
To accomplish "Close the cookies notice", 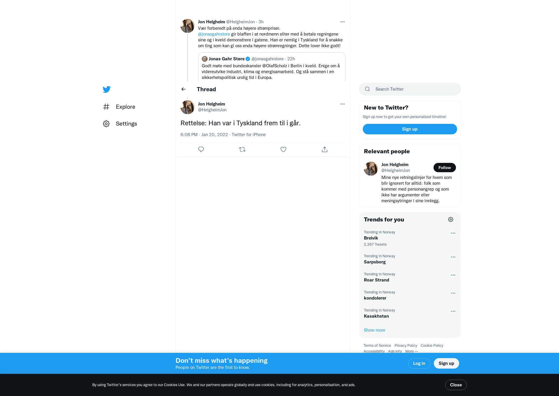I will coord(456,385).
